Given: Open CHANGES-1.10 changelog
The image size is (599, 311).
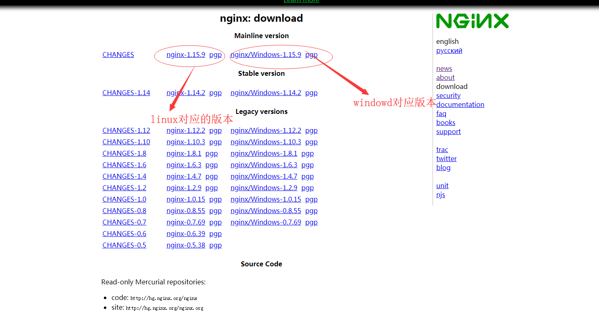Looking at the screenshot, I should click(x=126, y=142).
